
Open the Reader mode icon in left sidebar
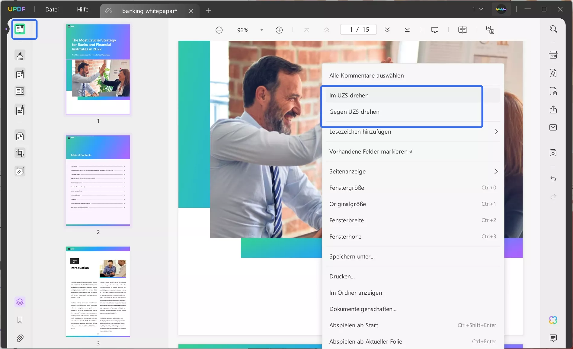20,29
